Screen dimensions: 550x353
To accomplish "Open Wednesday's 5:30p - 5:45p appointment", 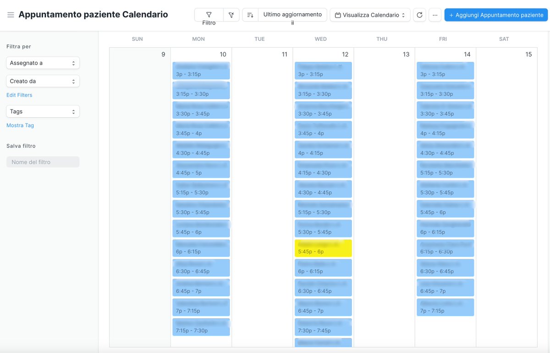I will (323, 228).
